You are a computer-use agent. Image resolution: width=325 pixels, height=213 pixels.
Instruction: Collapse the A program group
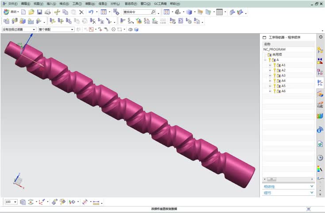coord(265,60)
